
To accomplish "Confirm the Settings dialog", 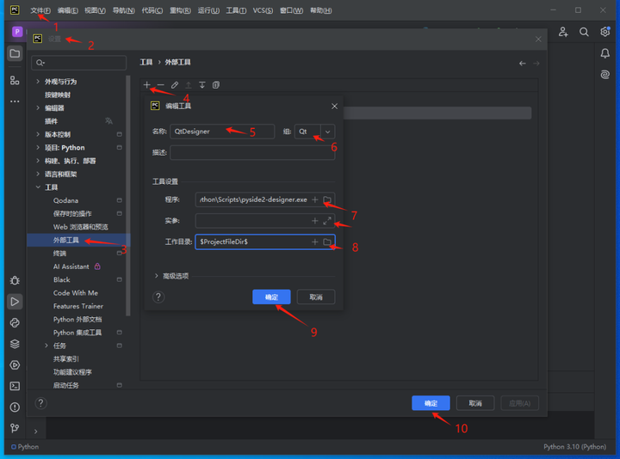I will pyautogui.click(x=431, y=403).
